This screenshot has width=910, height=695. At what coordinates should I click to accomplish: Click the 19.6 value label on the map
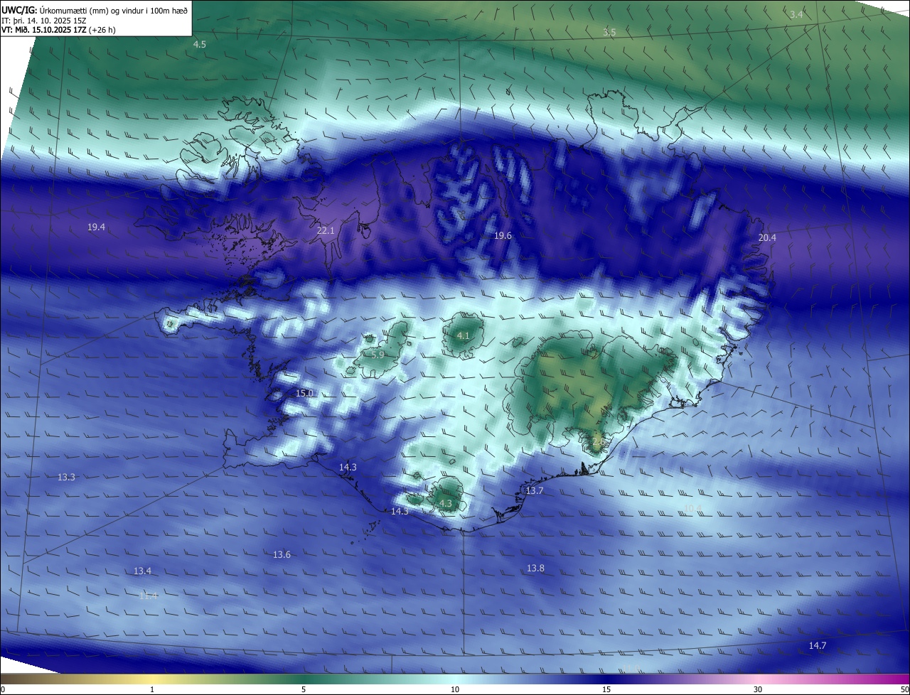(503, 236)
